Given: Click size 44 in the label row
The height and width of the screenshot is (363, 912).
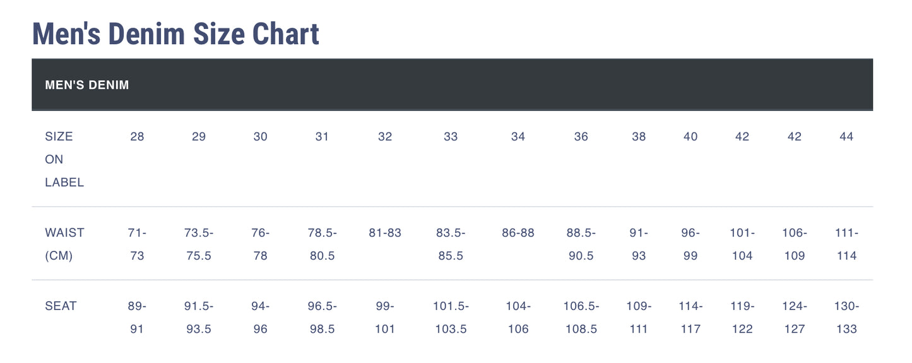Looking at the screenshot, I should (x=846, y=137).
